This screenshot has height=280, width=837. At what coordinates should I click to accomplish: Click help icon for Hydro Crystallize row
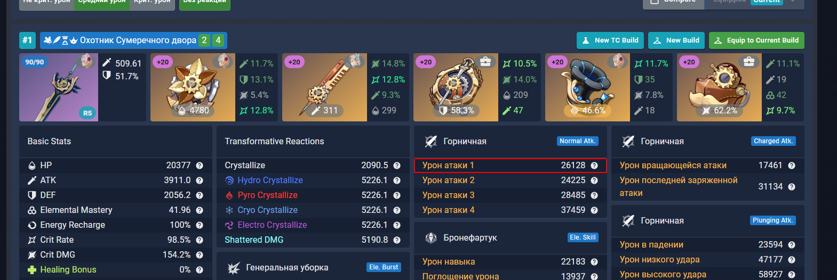click(397, 180)
